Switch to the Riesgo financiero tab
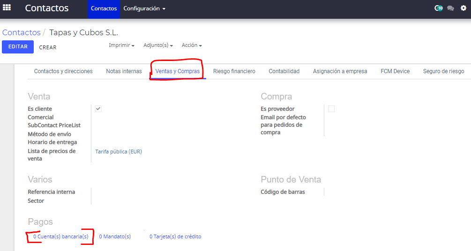 (x=234, y=71)
